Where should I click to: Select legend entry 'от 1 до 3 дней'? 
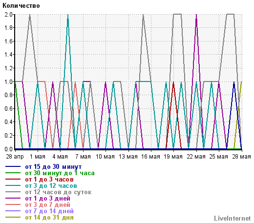48,199
